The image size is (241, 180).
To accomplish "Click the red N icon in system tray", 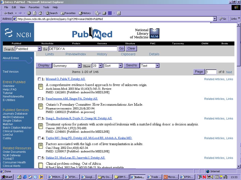I will (204, 177).
